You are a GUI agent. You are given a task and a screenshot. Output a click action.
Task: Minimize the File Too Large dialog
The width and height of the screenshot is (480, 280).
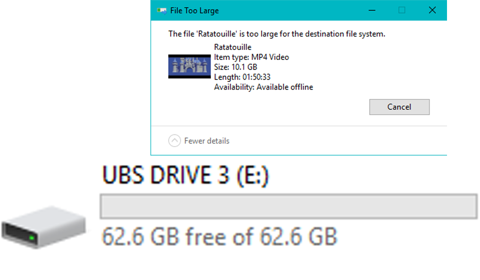click(x=372, y=10)
